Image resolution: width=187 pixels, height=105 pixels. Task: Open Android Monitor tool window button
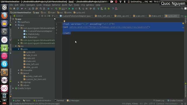point(42,101)
